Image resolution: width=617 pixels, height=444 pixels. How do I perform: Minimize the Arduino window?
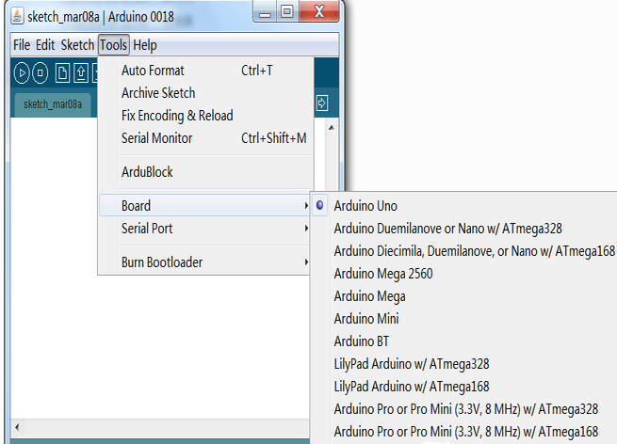[x=265, y=11]
